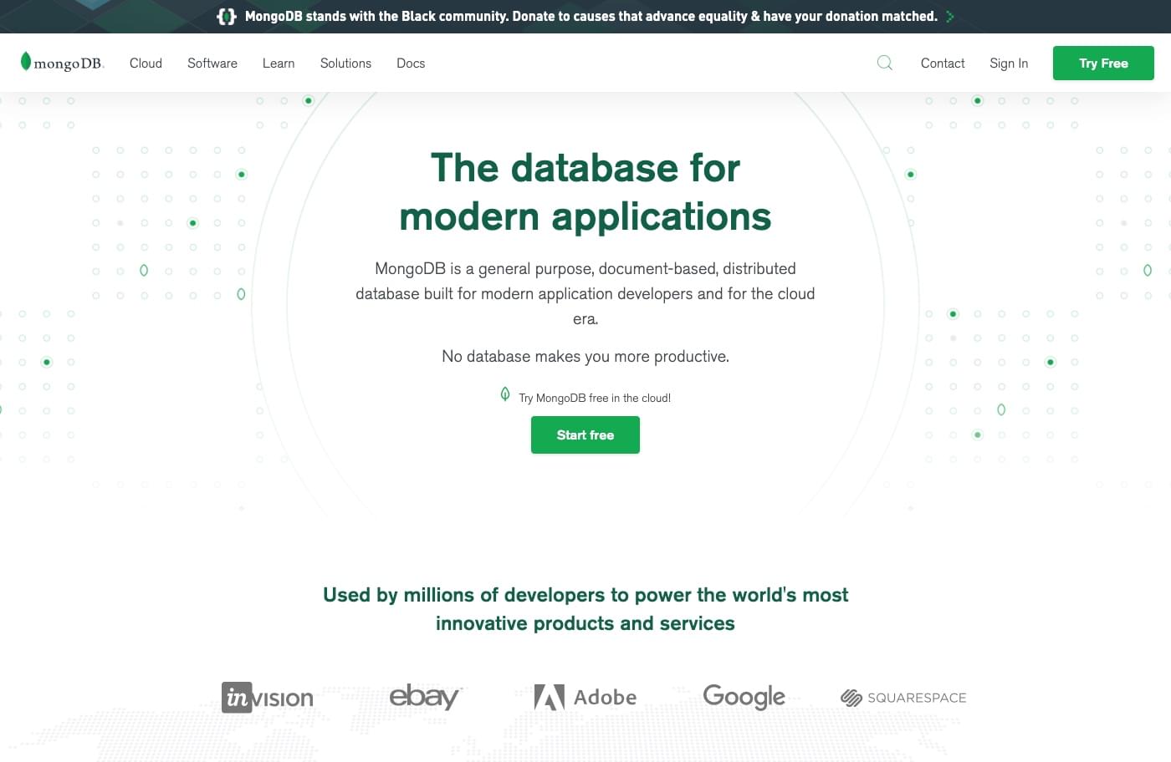Click the Adobe logo
Screen dimensions: 1171x762
coord(585,697)
